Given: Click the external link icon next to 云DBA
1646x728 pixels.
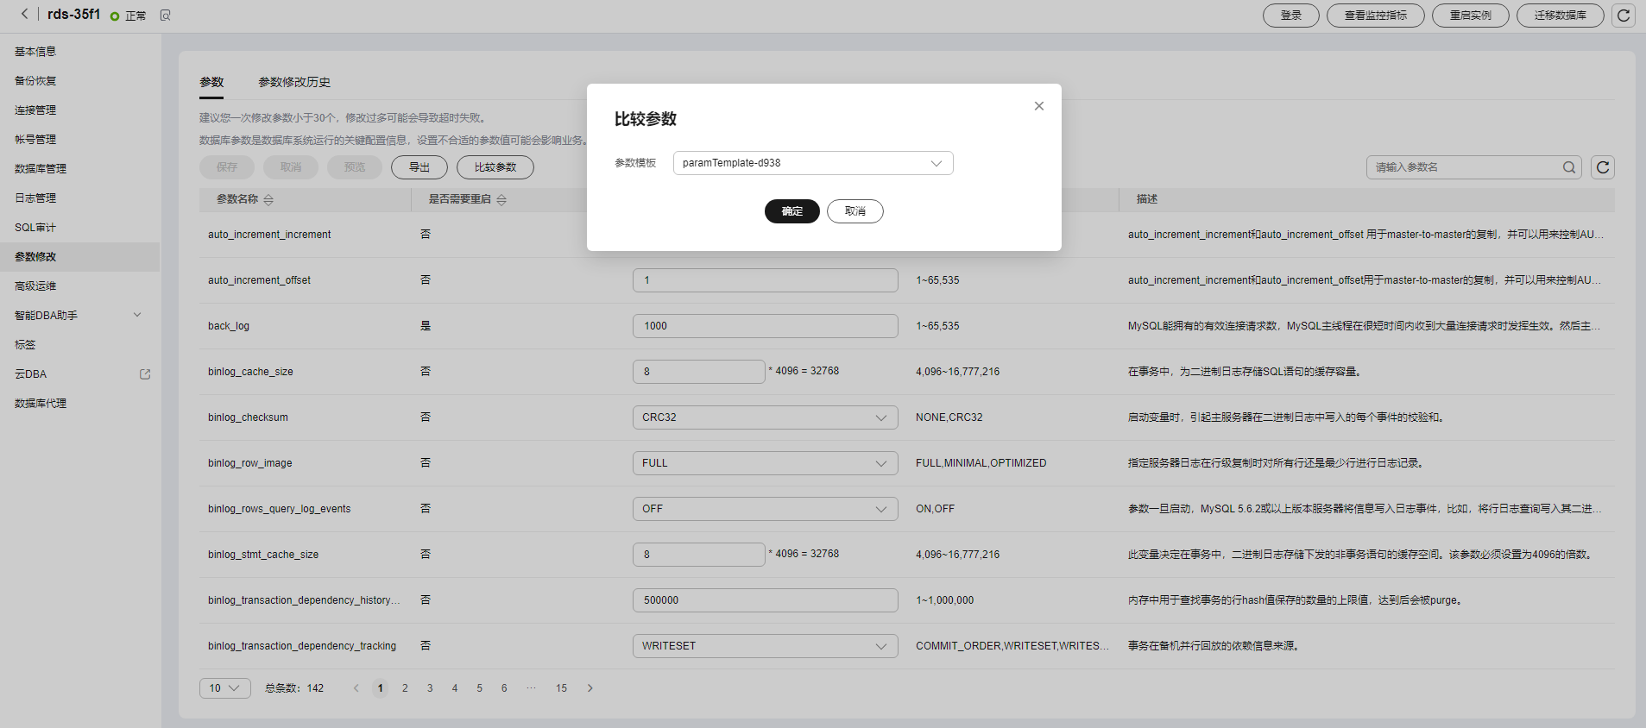Looking at the screenshot, I should click(145, 374).
